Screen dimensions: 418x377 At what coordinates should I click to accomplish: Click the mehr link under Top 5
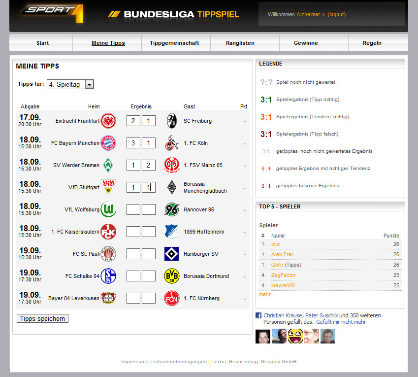[x=267, y=294]
